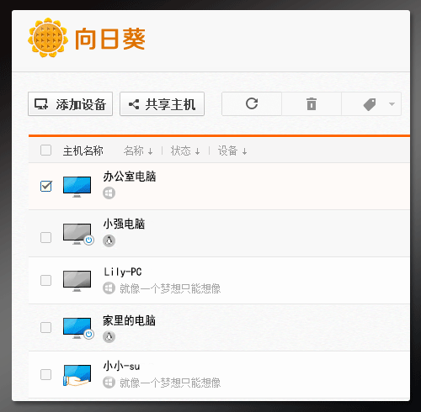Select the checkbox for Lily-PC
Screen dimensions: 421x412
(x=46, y=280)
